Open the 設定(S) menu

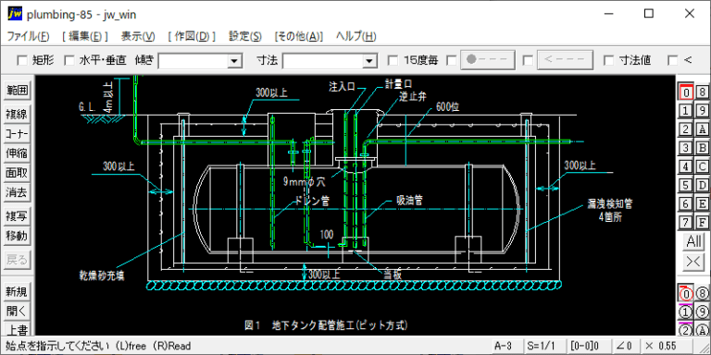244,37
